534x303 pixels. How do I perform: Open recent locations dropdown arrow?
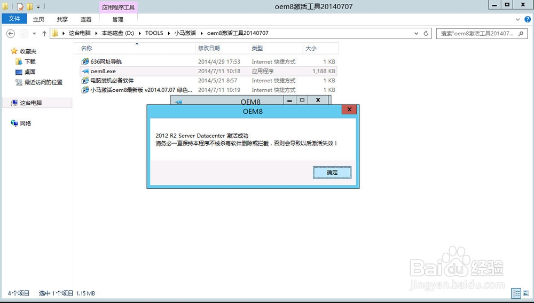[34, 34]
